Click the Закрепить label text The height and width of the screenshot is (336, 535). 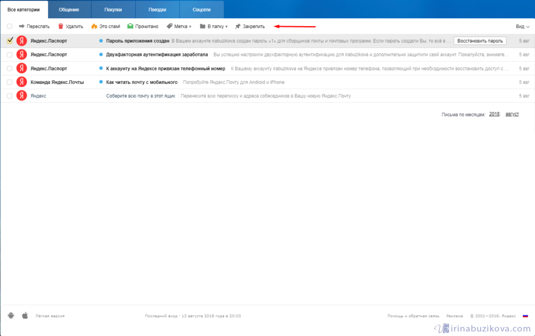pyautogui.click(x=253, y=26)
